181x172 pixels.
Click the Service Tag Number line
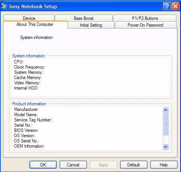[x=33, y=120]
